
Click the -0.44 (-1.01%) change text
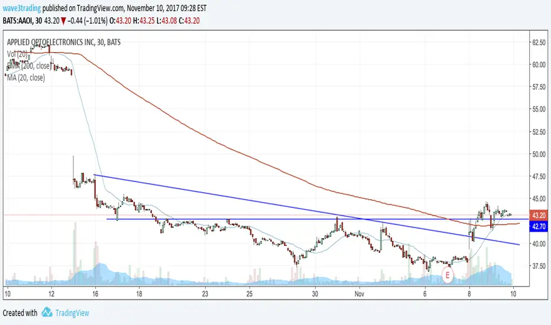[x=87, y=21]
